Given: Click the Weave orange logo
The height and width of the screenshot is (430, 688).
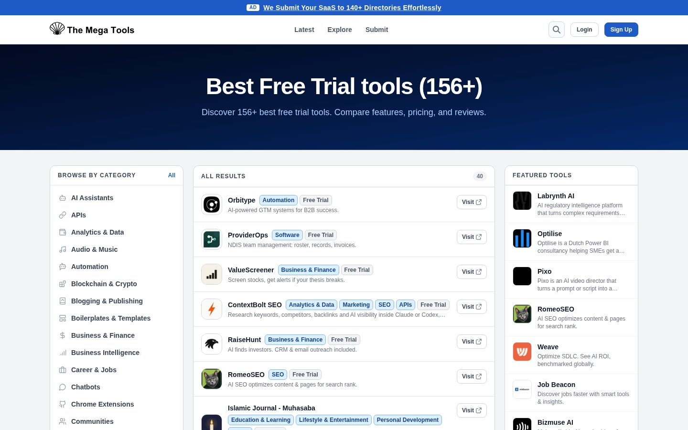Looking at the screenshot, I should point(522,352).
